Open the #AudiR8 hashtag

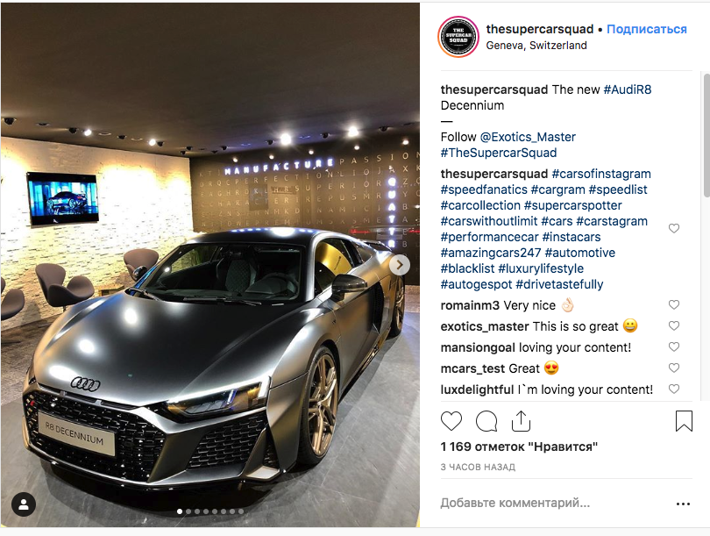[x=628, y=89]
